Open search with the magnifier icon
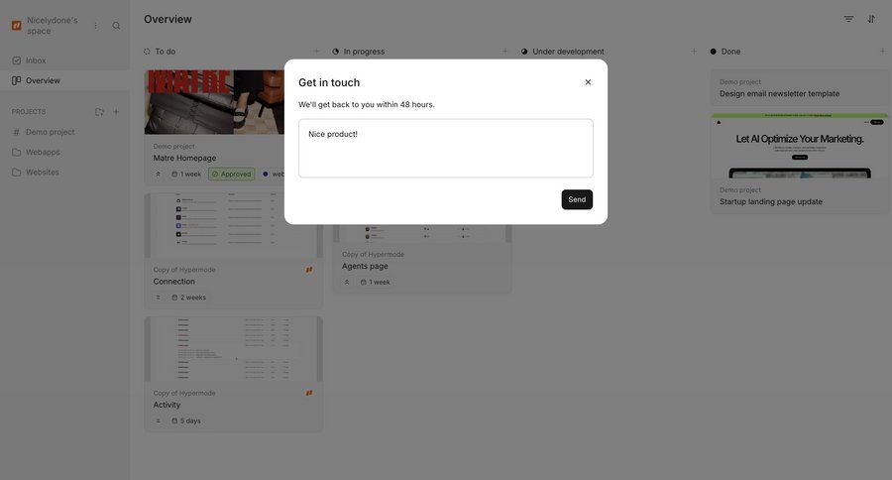This screenshot has height=480, width=892. coord(116,26)
